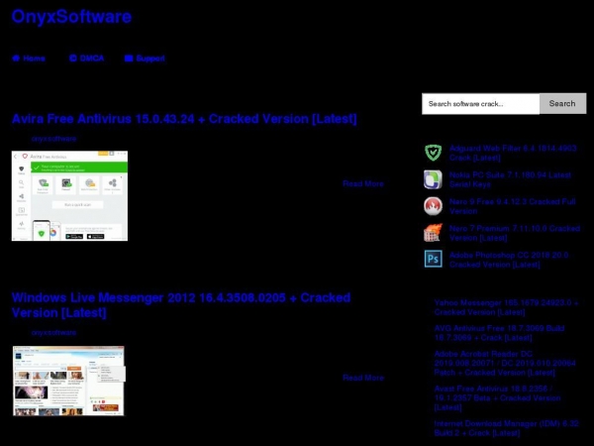Click the Adguard green shield icon
This screenshot has height=446, width=594.
433,153
